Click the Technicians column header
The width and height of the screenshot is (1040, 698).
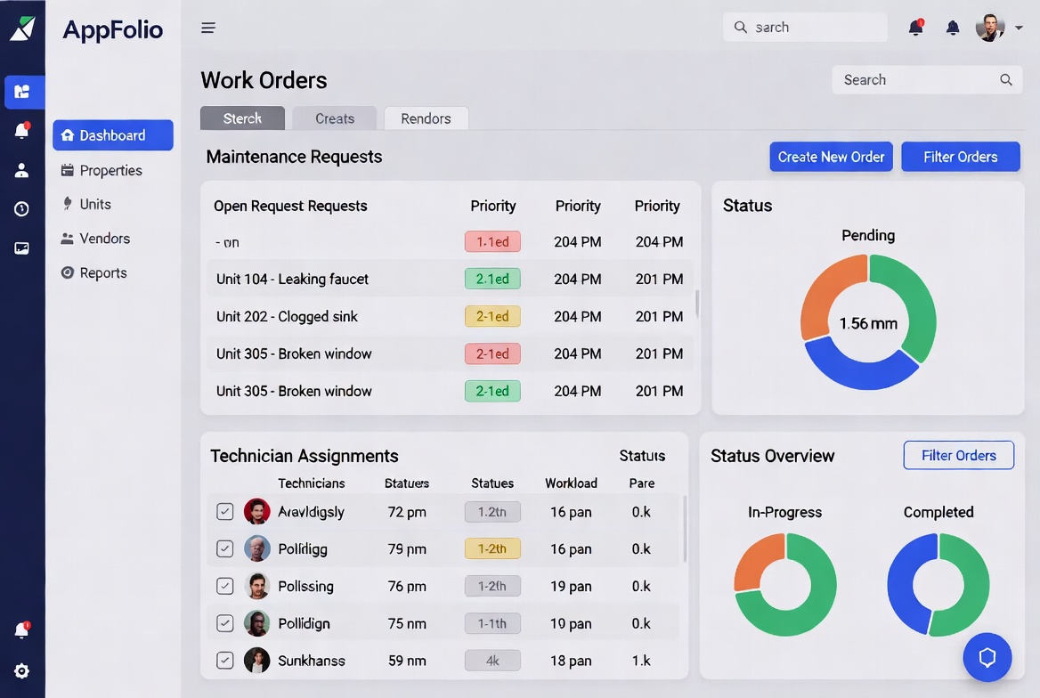click(311, 483)
